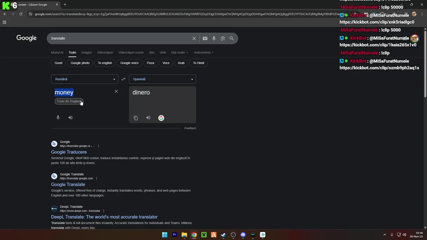Select the 'To Hindi' suggestion chip
Screen dimensions: 427x240
pos(198,63)
